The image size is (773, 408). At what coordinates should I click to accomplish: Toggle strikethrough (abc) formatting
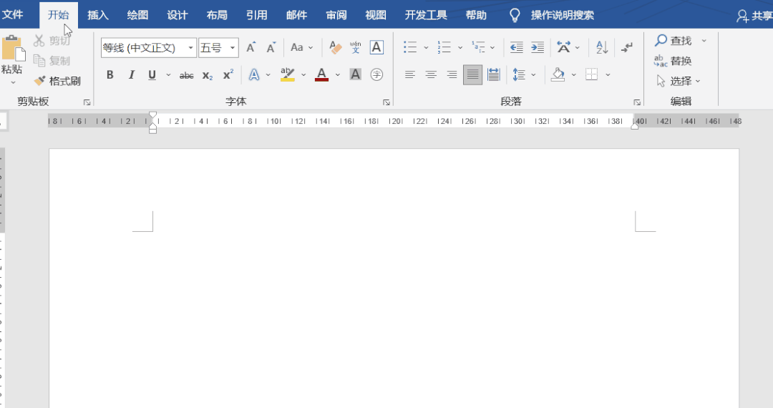pos(186,75)
